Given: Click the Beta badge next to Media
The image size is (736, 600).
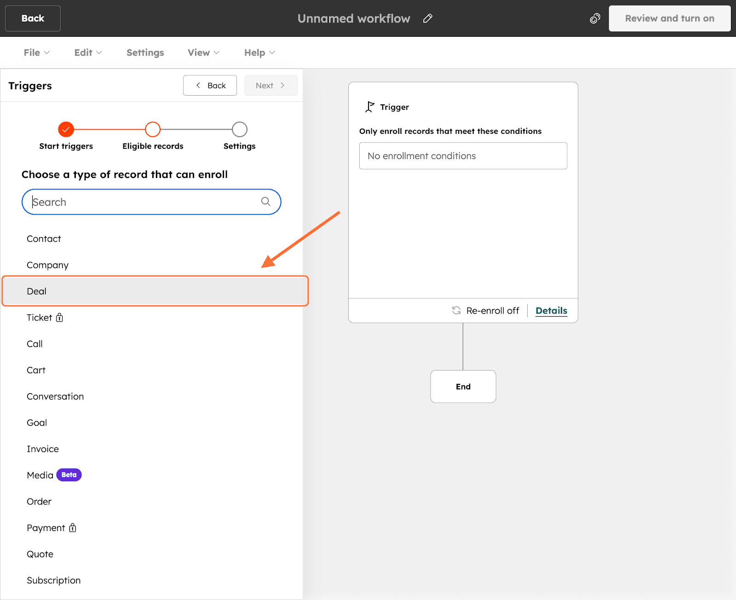Looking at the screenshot, I should click(x=69, y=475).
